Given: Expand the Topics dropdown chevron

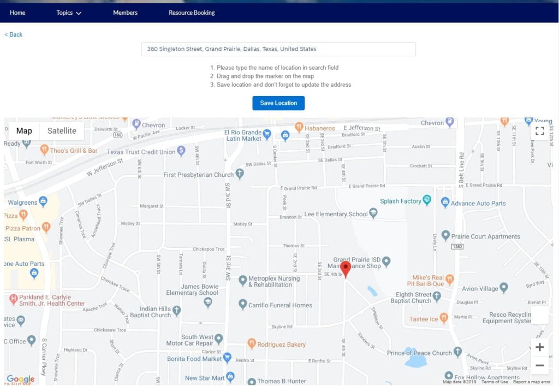Looking at the screenshot, I should (79, 13).
